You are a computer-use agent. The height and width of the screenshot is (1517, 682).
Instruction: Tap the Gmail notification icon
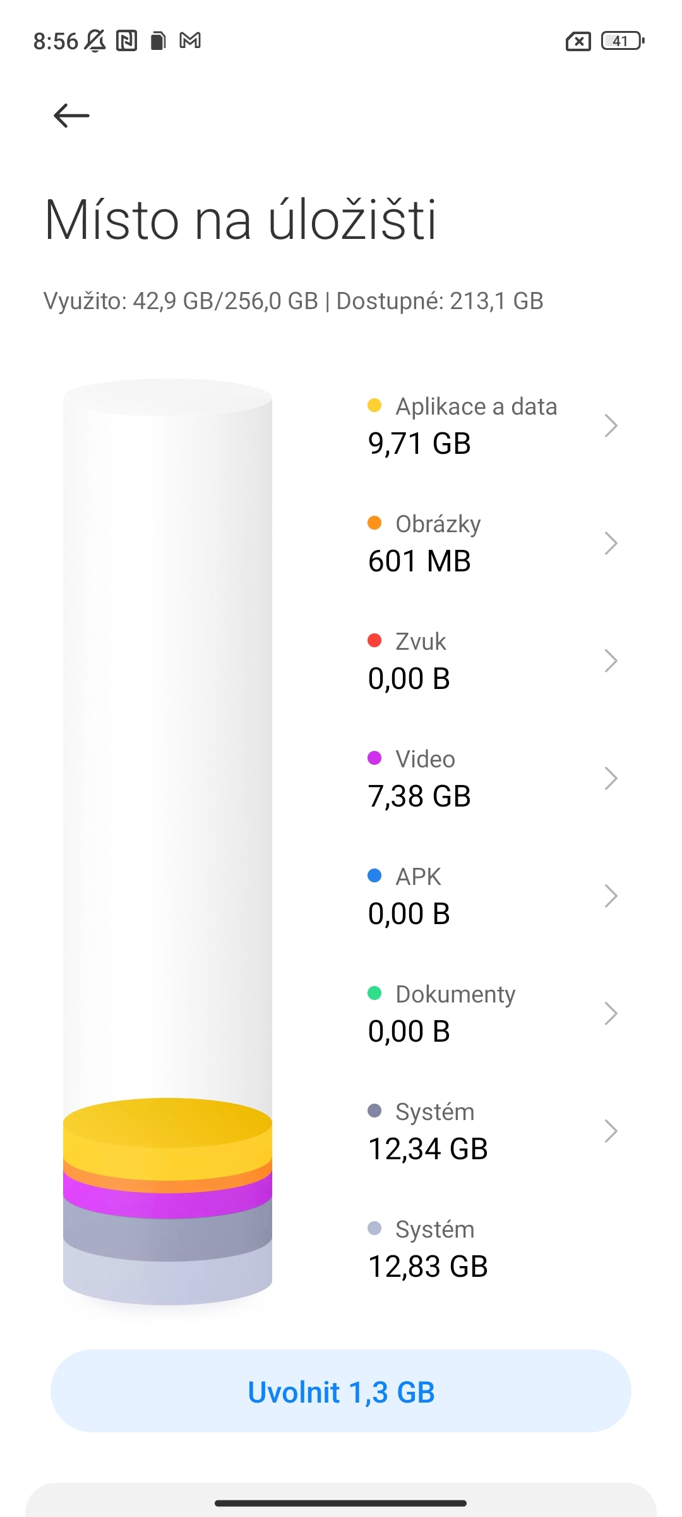190,41
